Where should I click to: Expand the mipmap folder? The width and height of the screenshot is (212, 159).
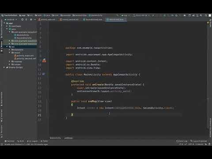[9, 61]
